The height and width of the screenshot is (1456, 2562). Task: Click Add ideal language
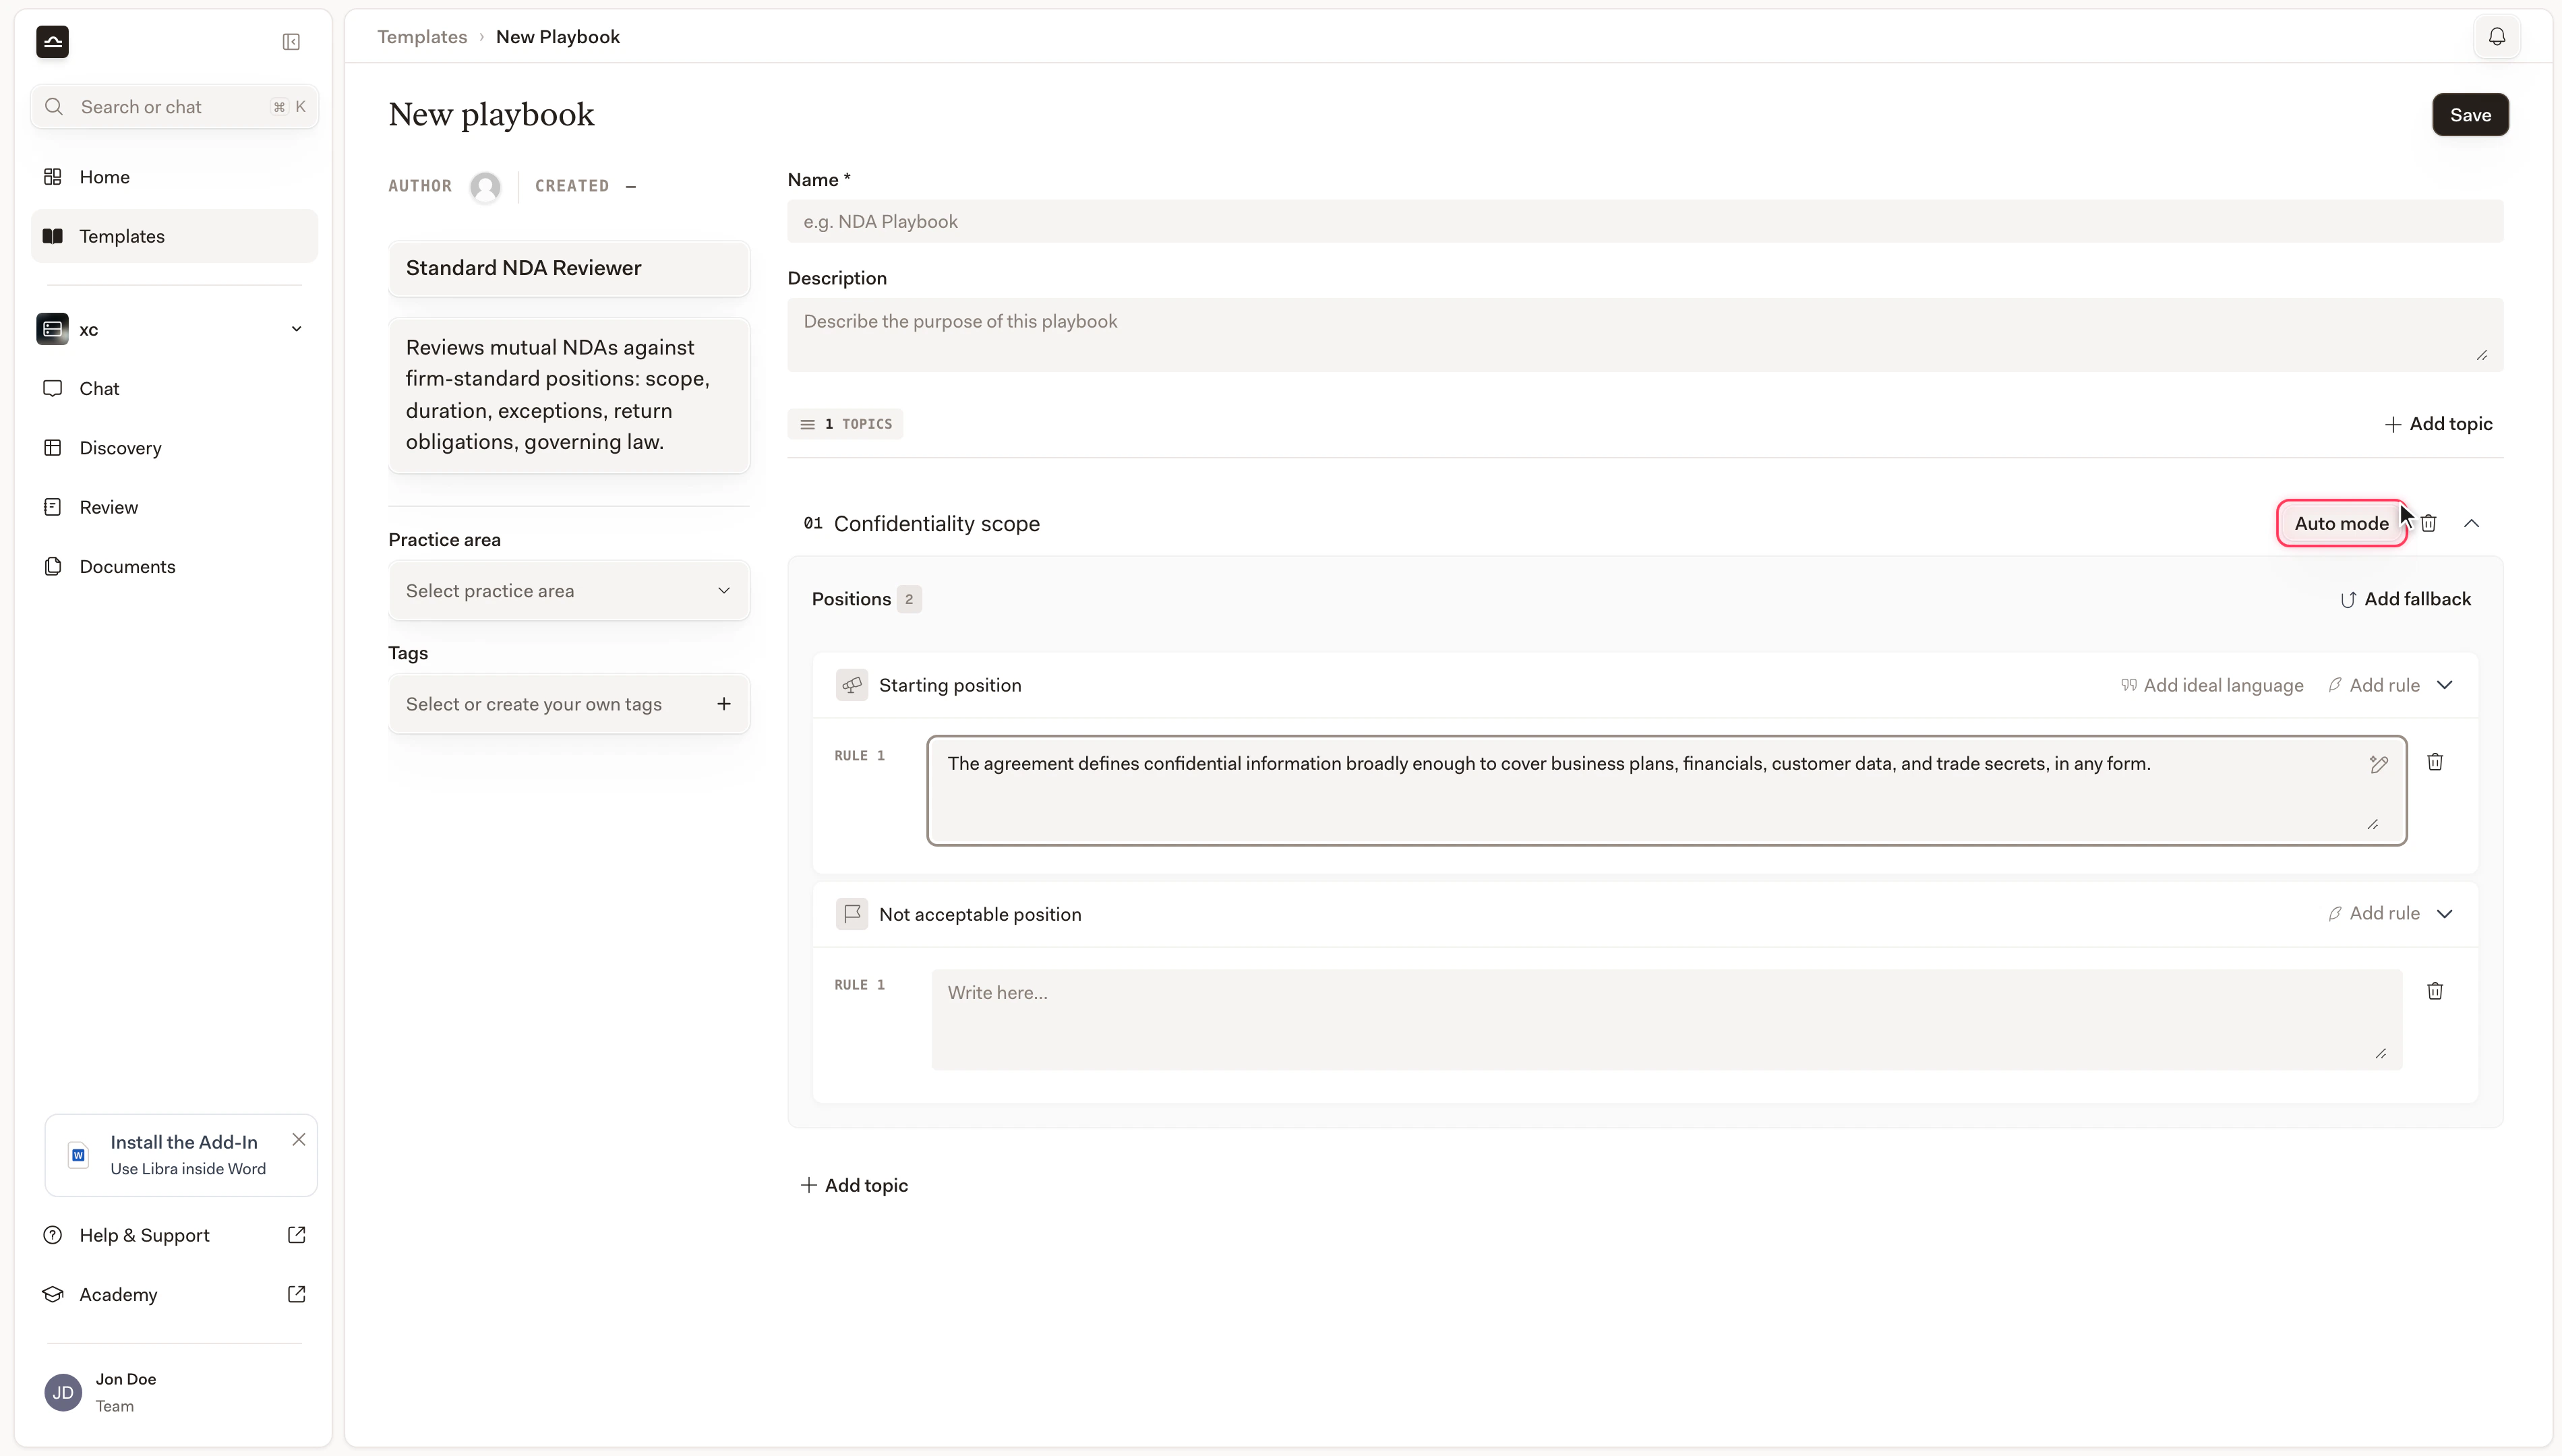click(x=2212, y=685)
